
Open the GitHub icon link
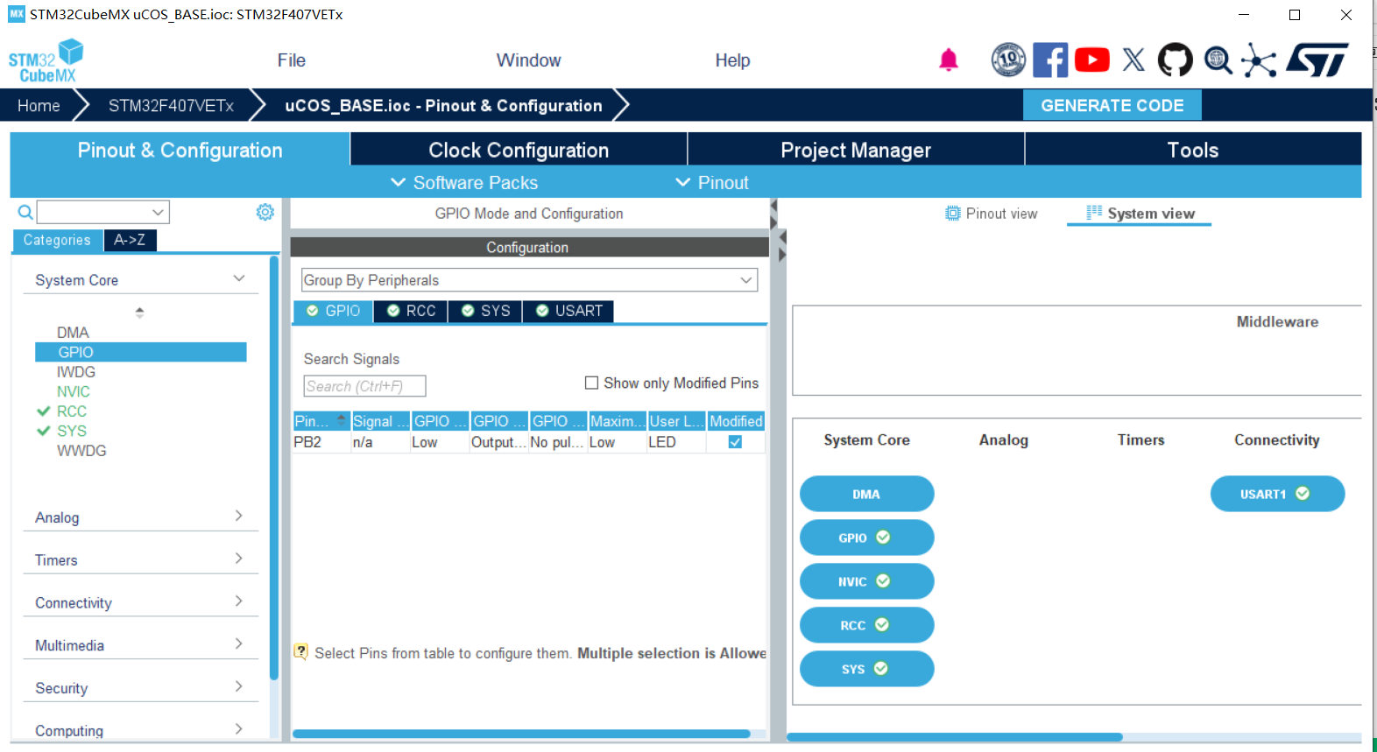pos(1175,60)
